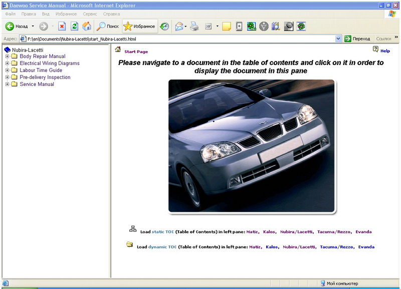Select the Nubira-Lacetti root book icon
Image resolution: width=401 pixels, height=289 pixels.
click(x=8, y=49)
